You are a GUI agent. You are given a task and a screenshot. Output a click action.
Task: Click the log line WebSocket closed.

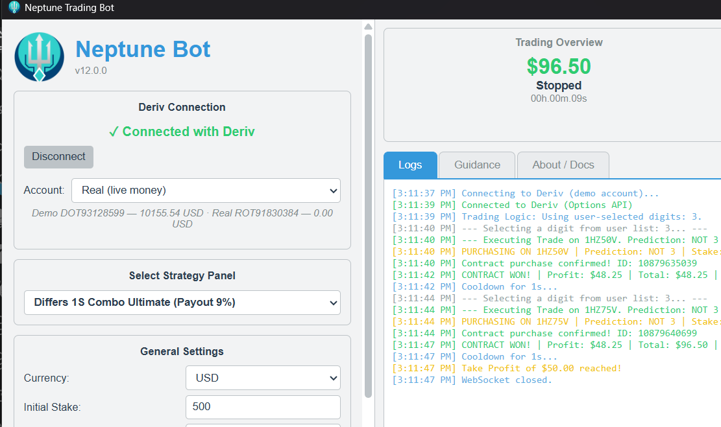[472, 380]
